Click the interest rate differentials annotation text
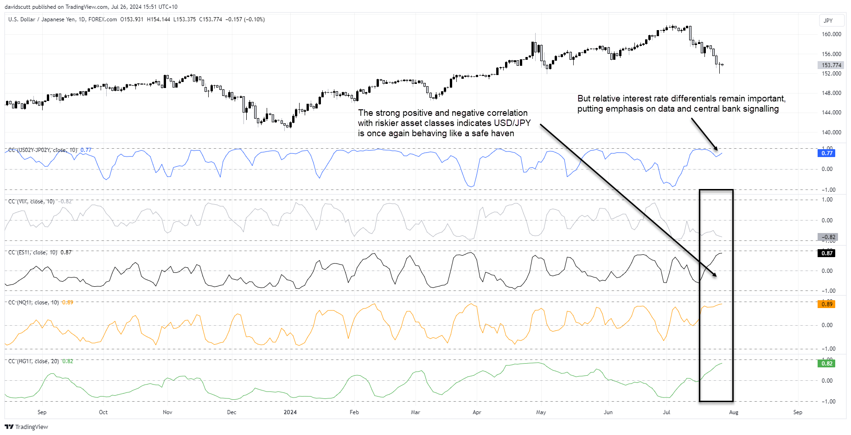This screenshot has height=435, width=851. click(x=681, y=104)
